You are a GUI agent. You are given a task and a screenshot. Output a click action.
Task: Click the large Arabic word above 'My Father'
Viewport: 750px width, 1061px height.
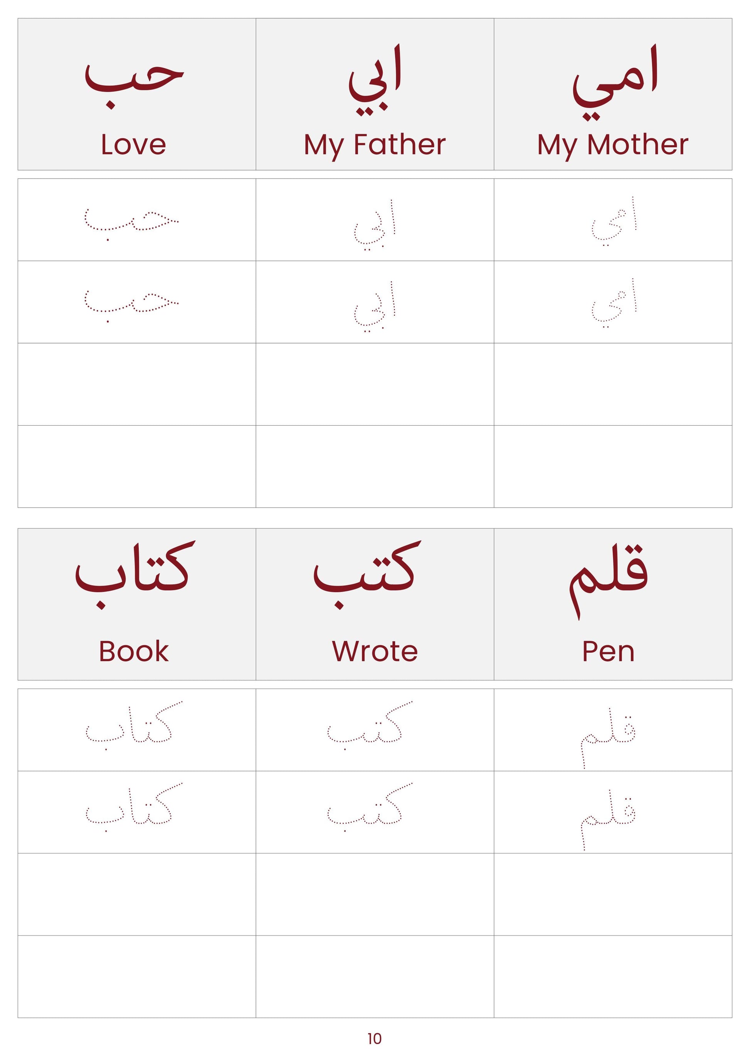click(375, 79)
